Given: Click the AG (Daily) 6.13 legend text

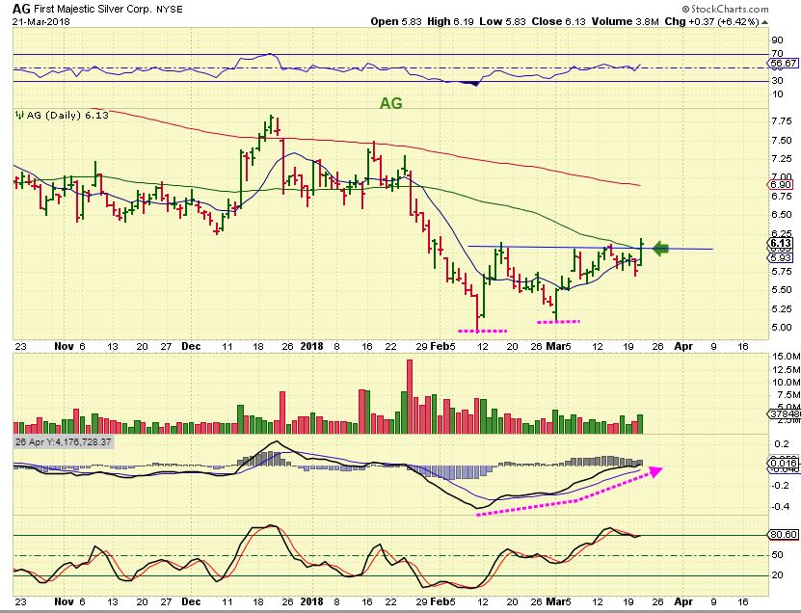Looking at the screenshot, I should coord(67,115).
